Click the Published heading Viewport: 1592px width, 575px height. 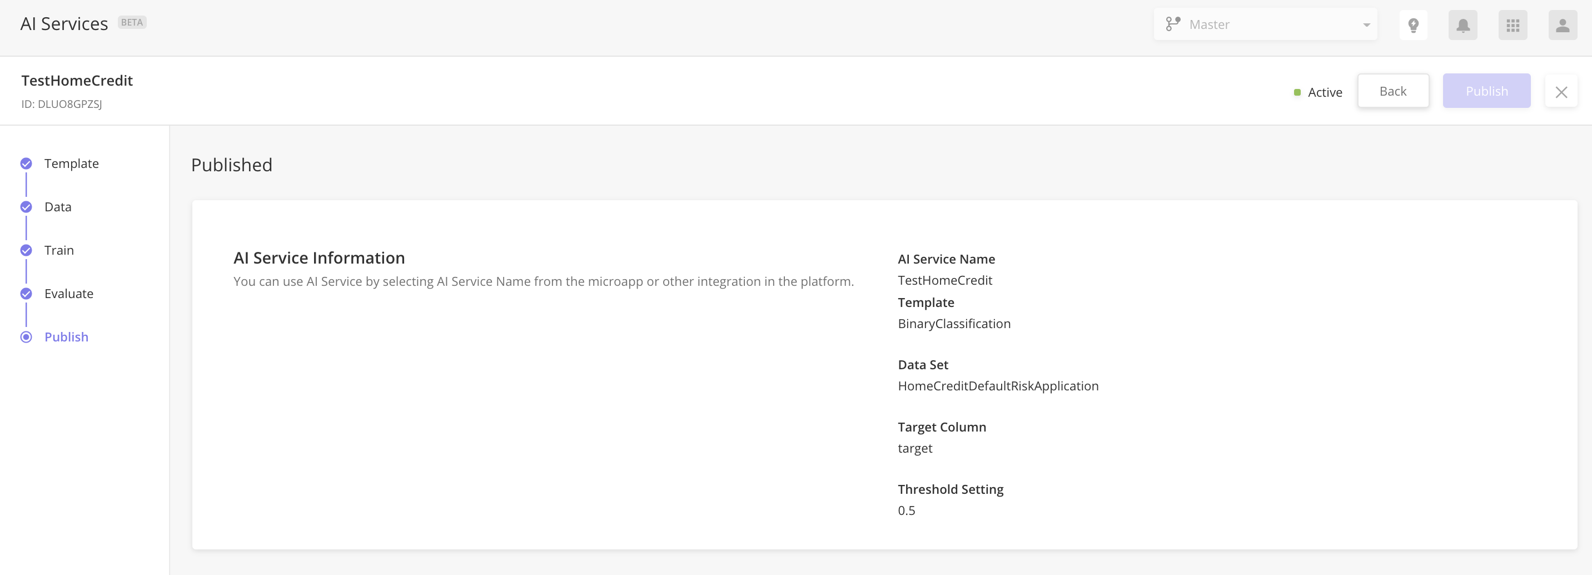[x=232, y=165]
